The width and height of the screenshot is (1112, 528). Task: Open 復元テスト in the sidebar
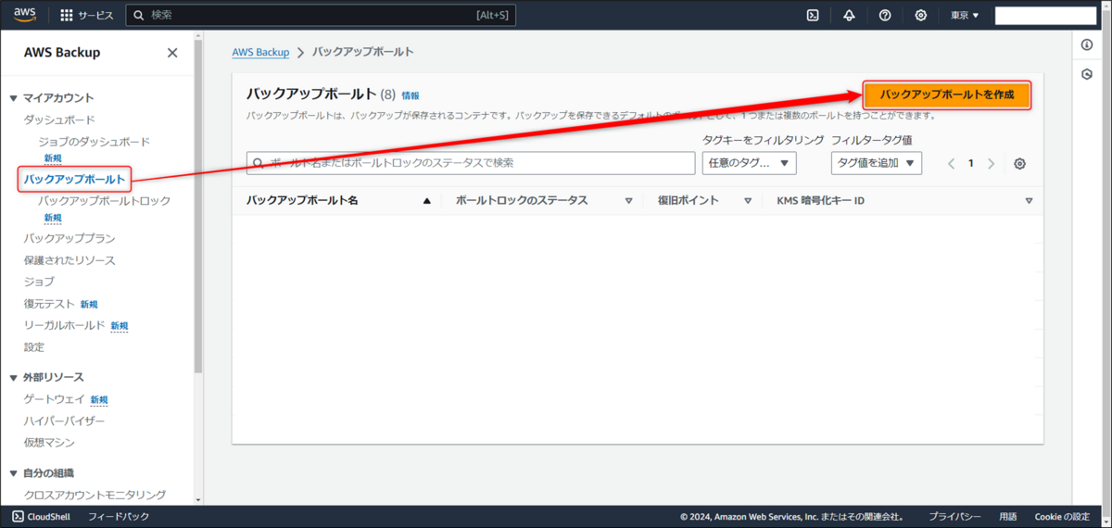pyautogui.click(x=48, y=304)
